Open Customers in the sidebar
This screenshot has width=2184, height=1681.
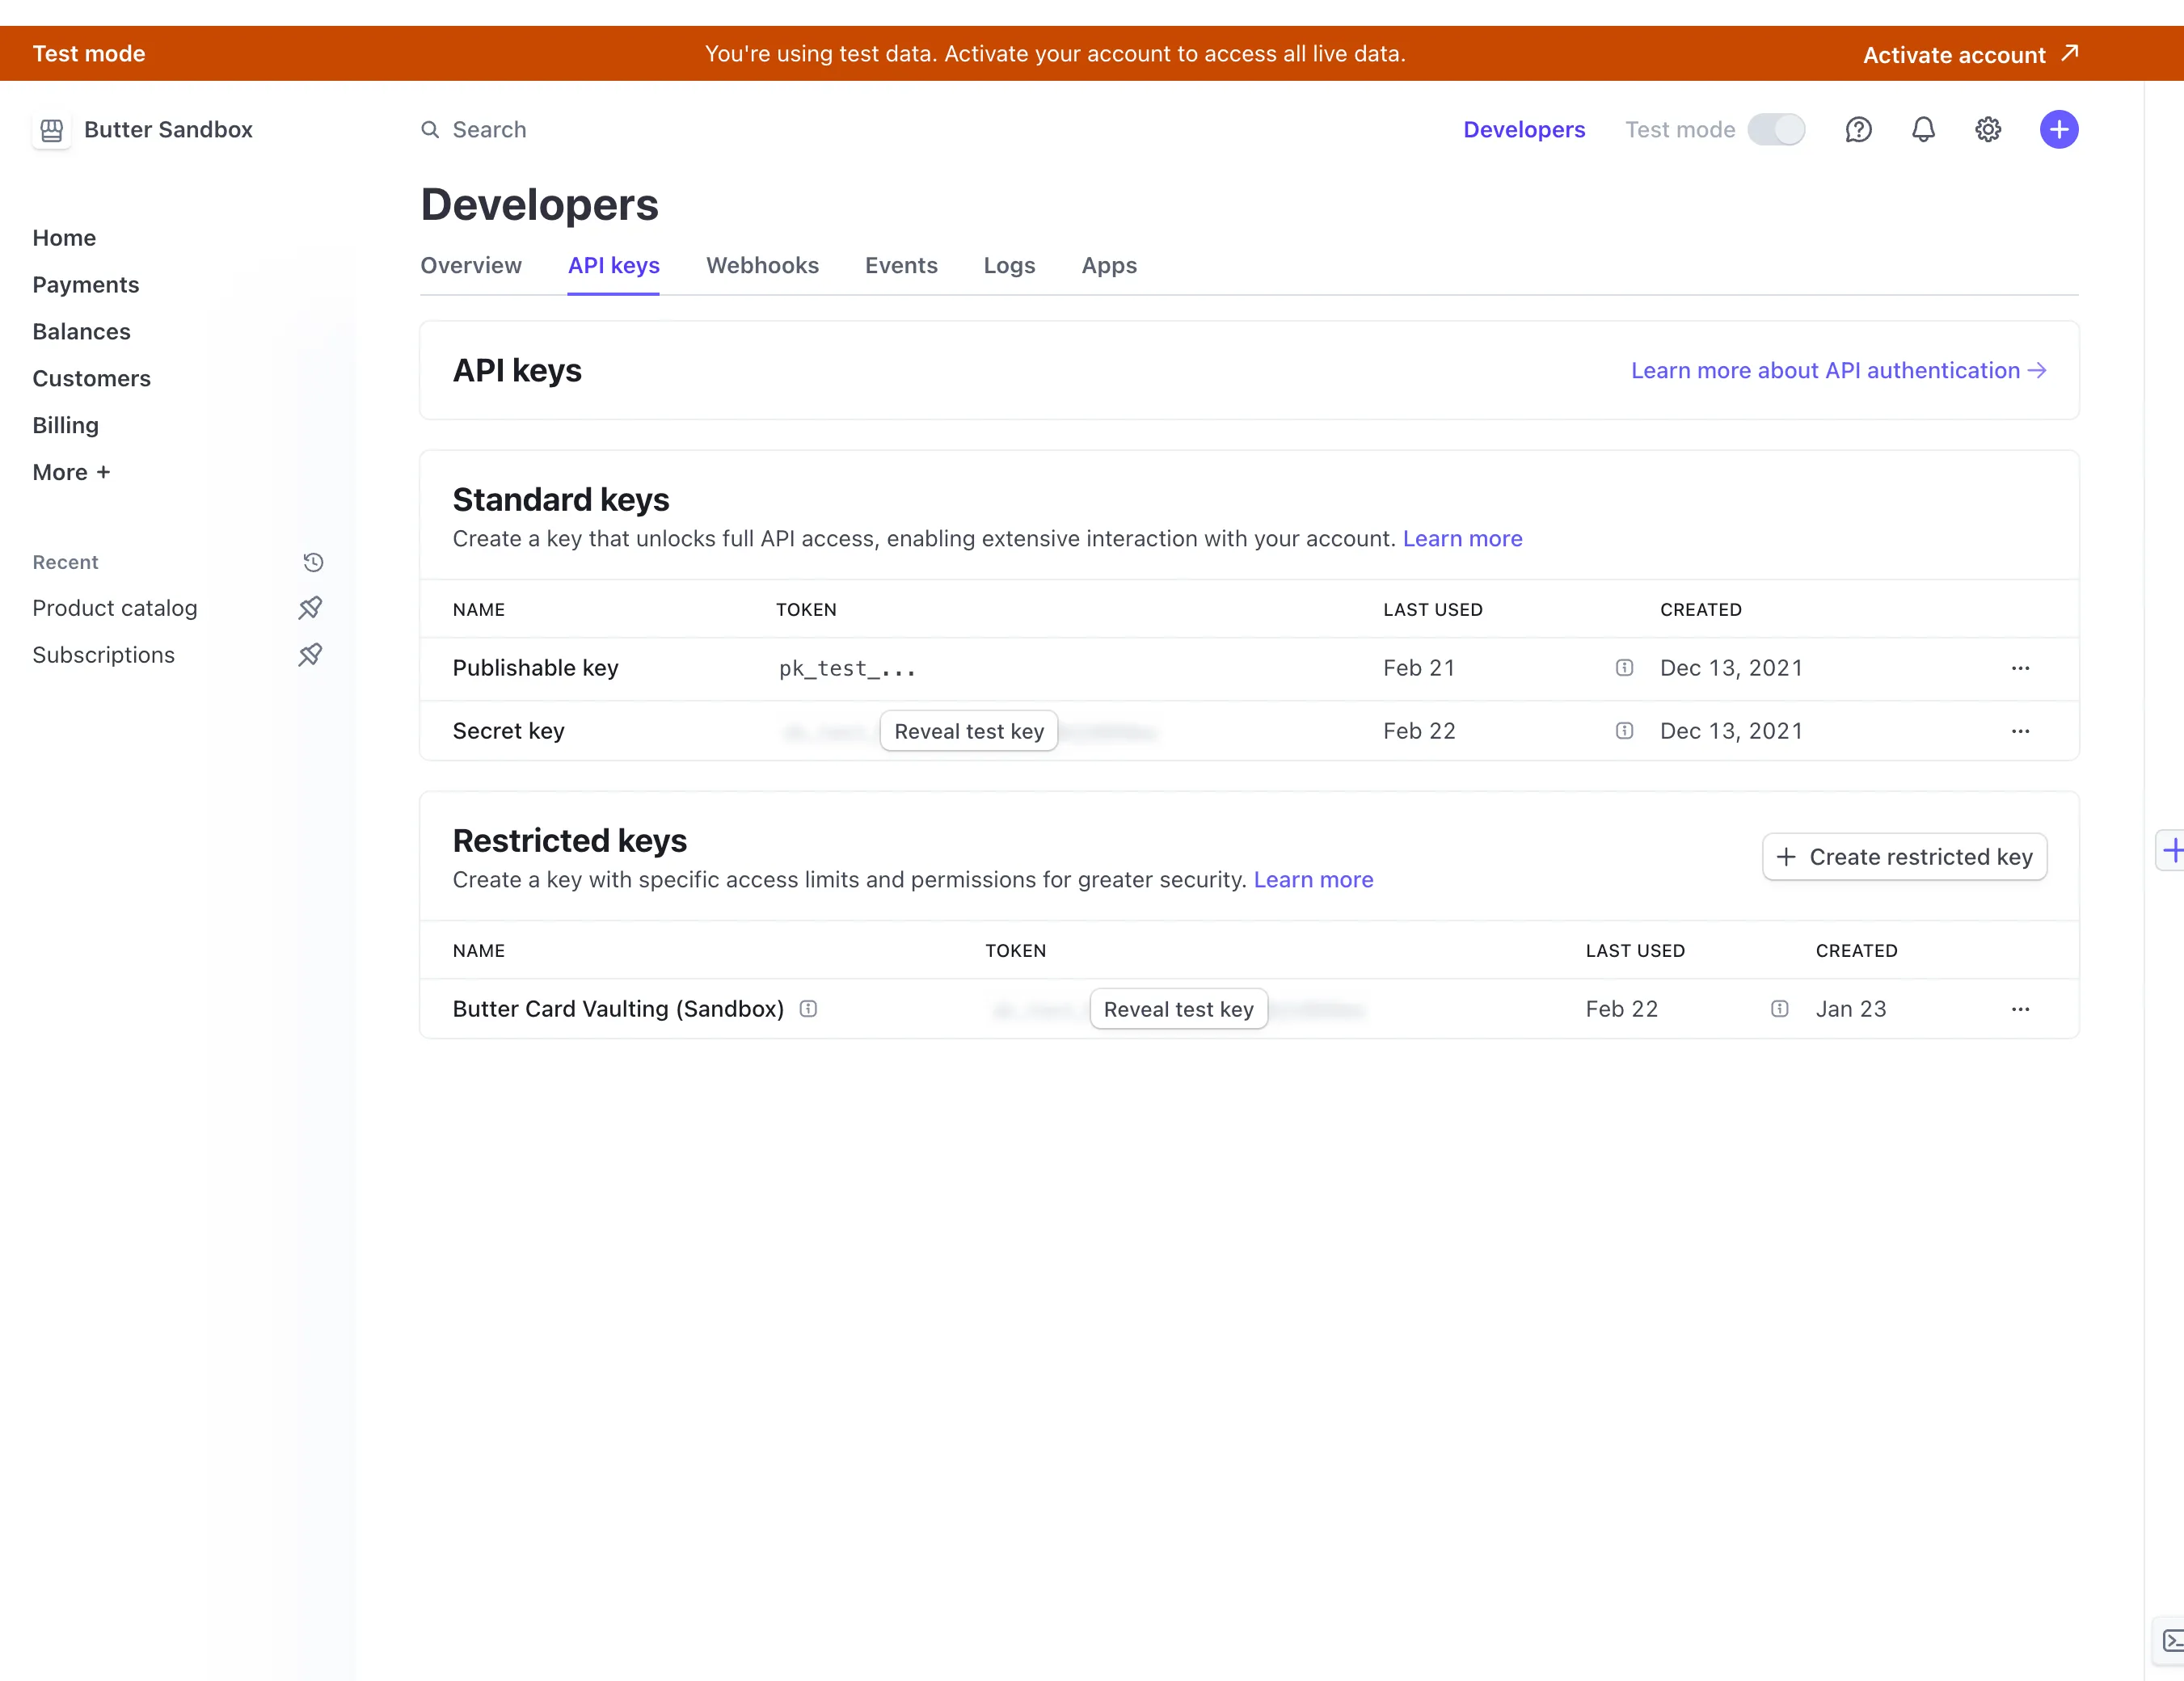point(92,379)
